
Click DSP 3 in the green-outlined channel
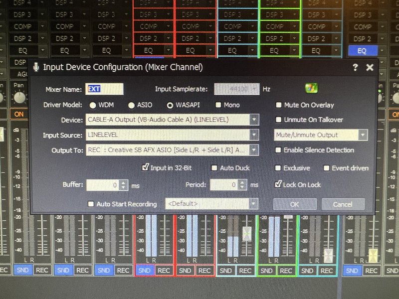pyautogui.click(x=275, y=14)
